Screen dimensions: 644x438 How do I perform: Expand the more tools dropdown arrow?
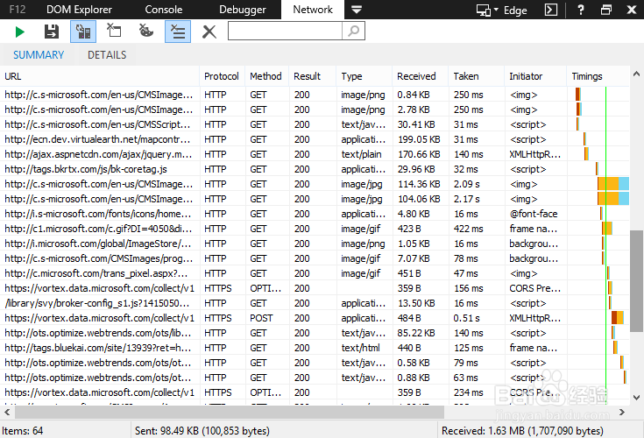[357, 10]
